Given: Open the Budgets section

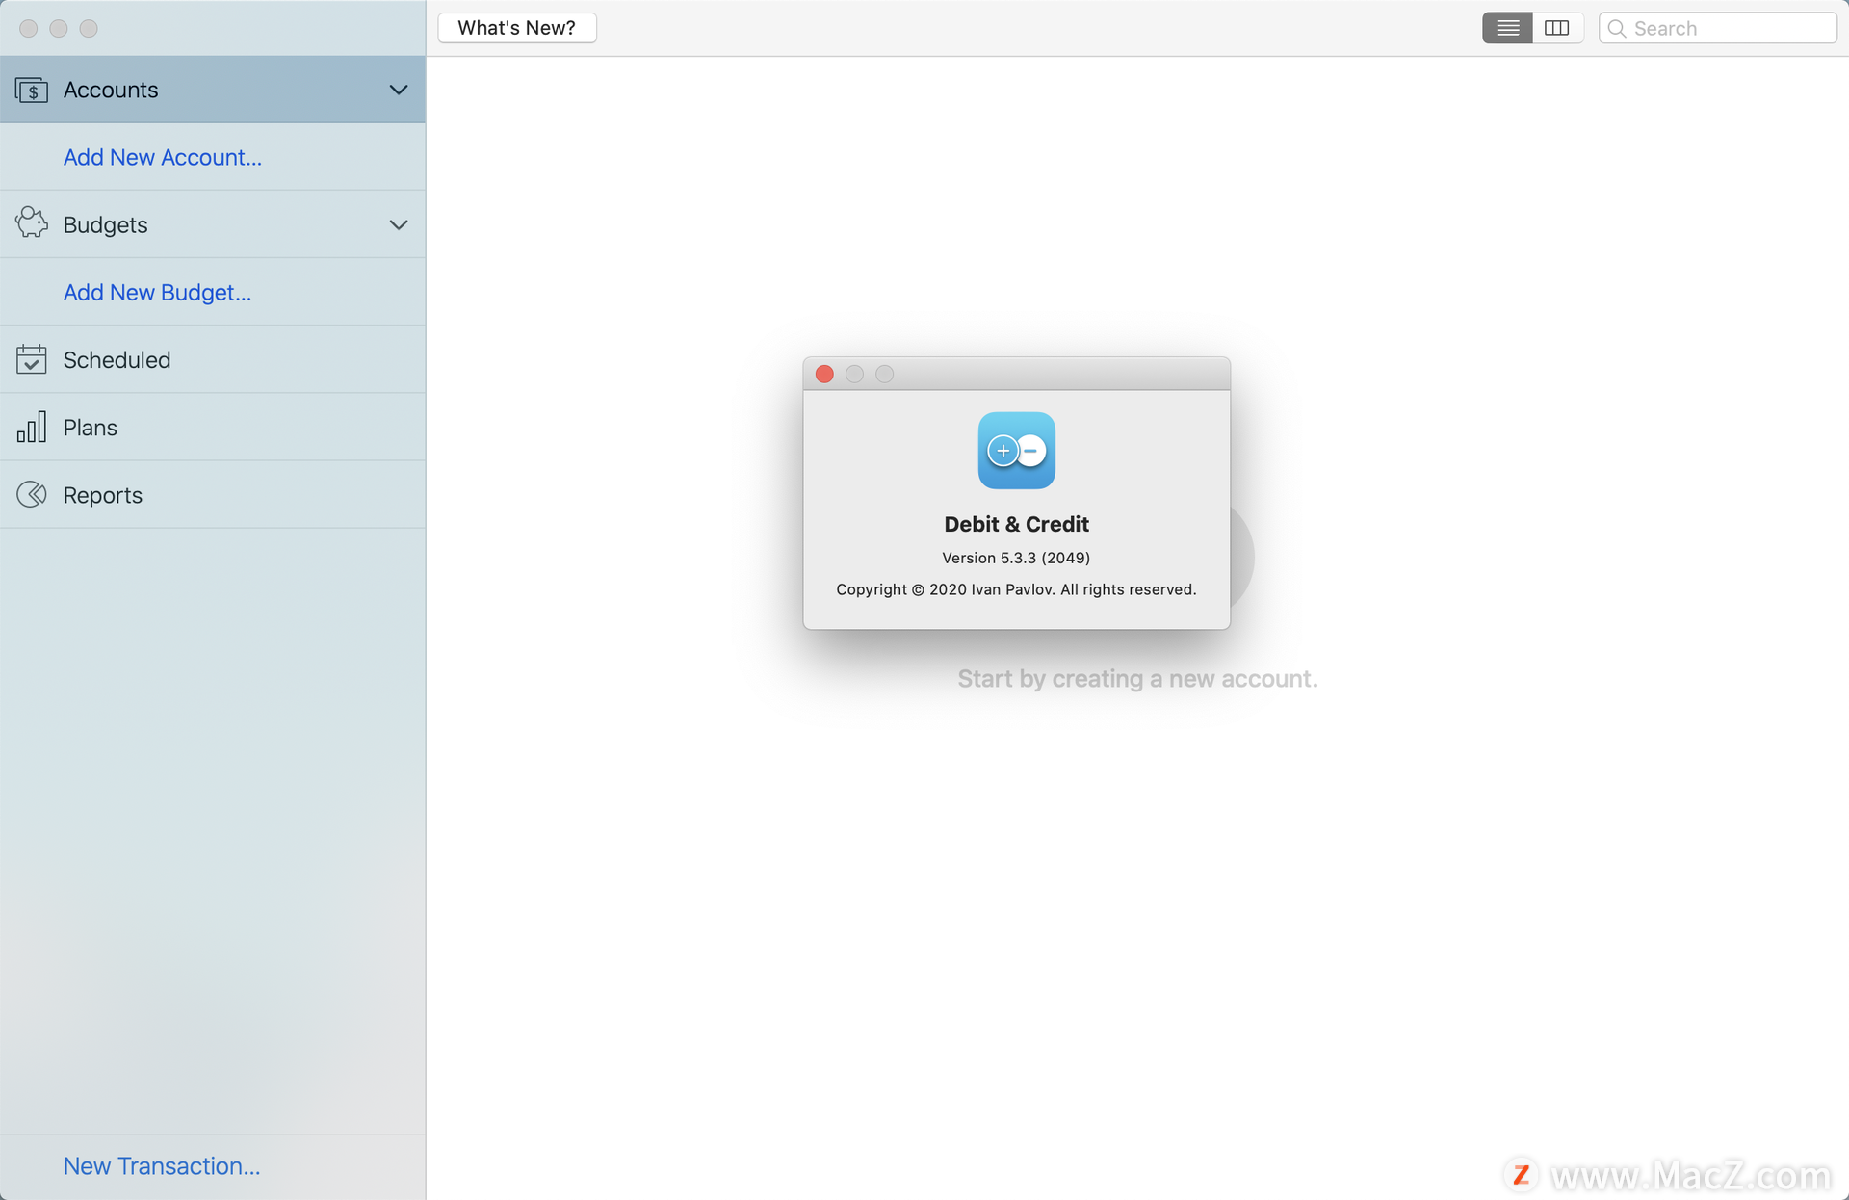Looking at the screenshot, I should click(213, 224).
